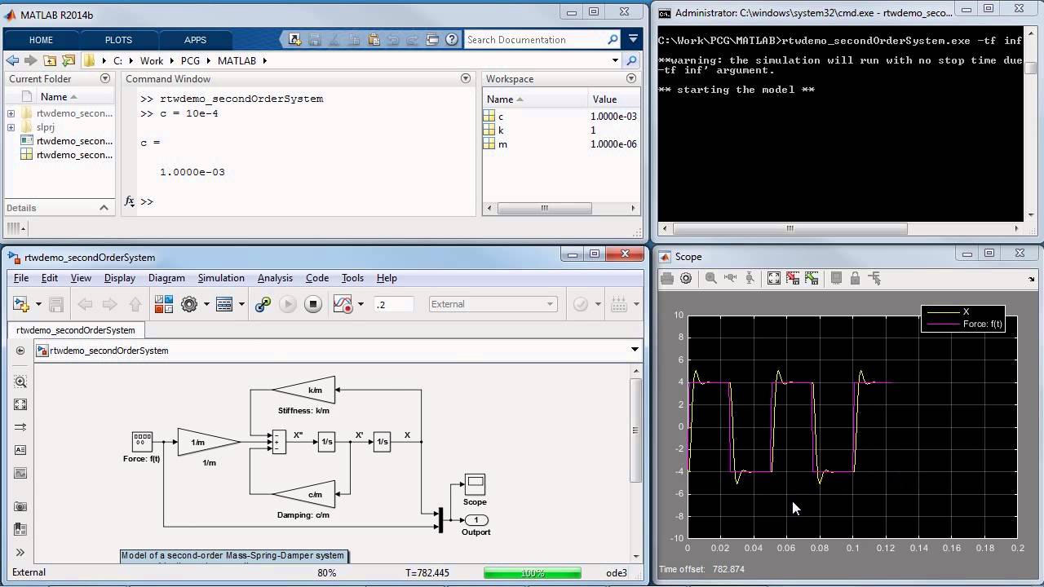1044x587 pixels.
Task: Open the Current Folder panel actions menu
Action: (x=105, y=78)
